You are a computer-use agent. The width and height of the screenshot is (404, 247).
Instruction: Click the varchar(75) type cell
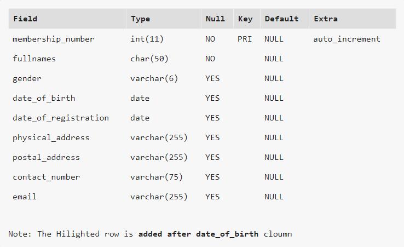pyautogui.click(x=157, y=177)
